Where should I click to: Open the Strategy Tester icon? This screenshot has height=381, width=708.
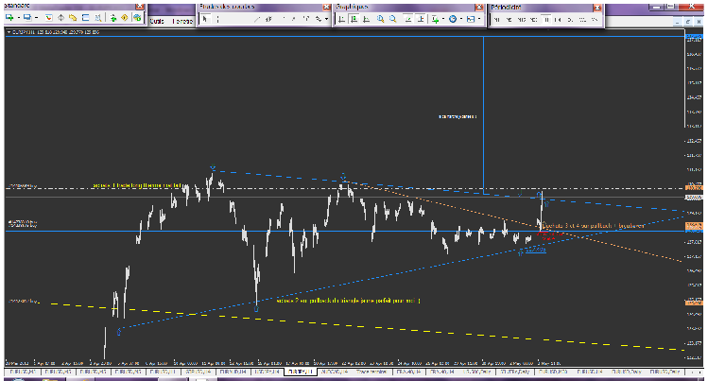(x=97, y=18)
